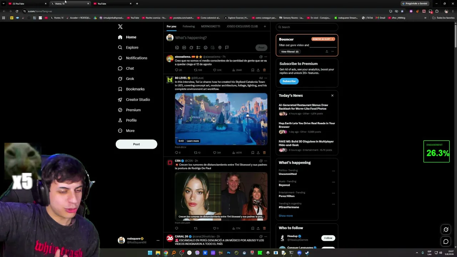Viewport: 457px width, 257px height.
Task: Open Chat from the sidebar
Action: tap(126, 68)
